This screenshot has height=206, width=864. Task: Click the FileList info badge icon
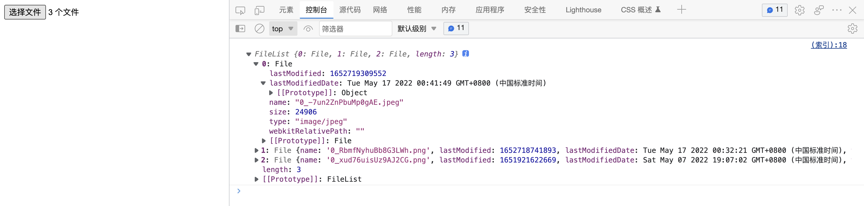(466, 53)
